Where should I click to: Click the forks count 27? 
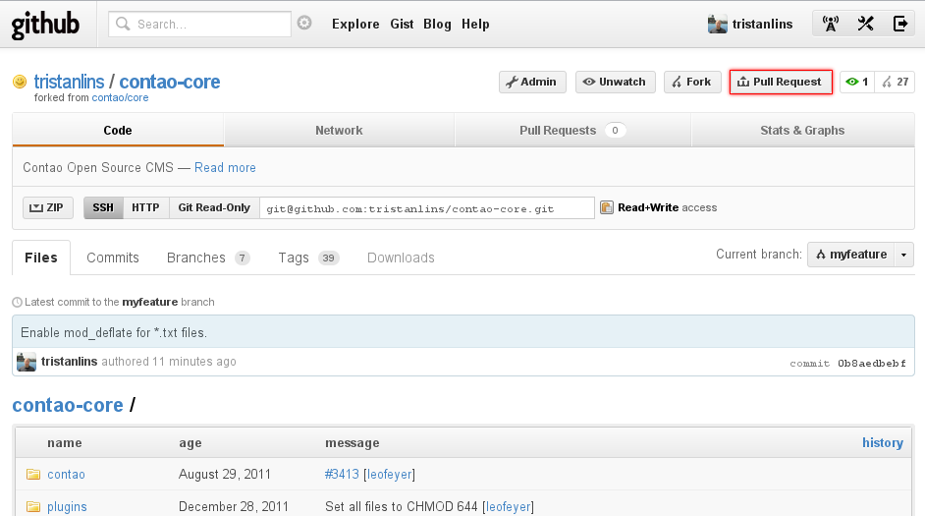(896, 83)
